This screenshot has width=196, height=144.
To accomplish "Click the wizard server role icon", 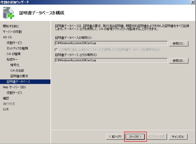I will pyautogui.click(x=9, y=13).
